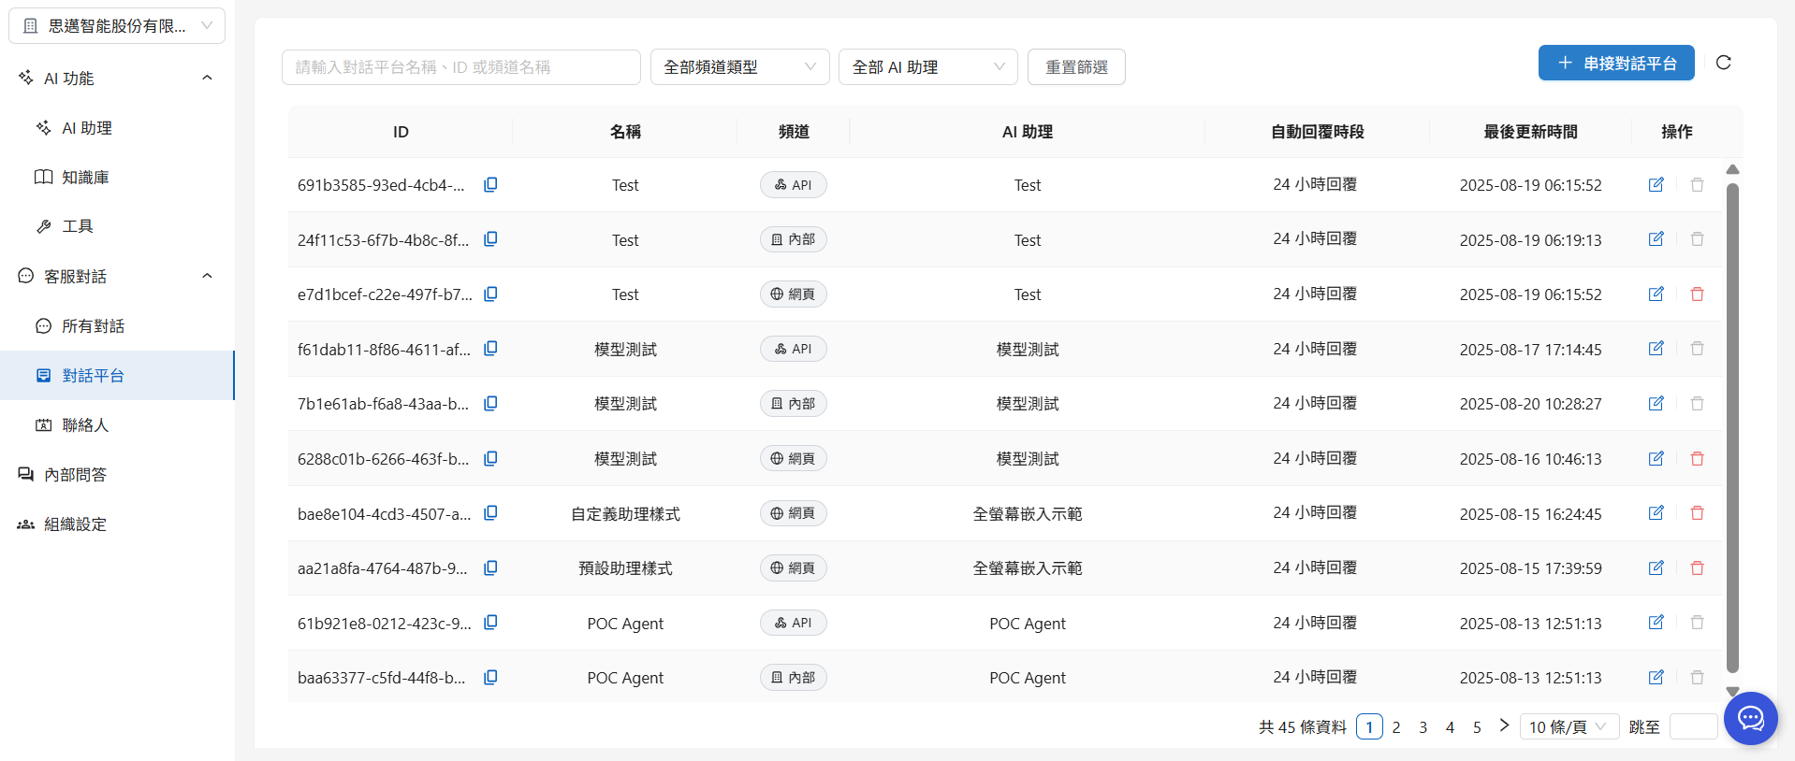Copy the ID of row 691b3585
This screenshot has height=761, width=1795.
[x=490, y=185]
